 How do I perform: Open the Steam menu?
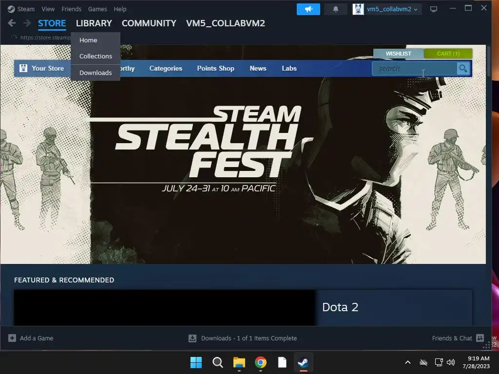(26, 9)
